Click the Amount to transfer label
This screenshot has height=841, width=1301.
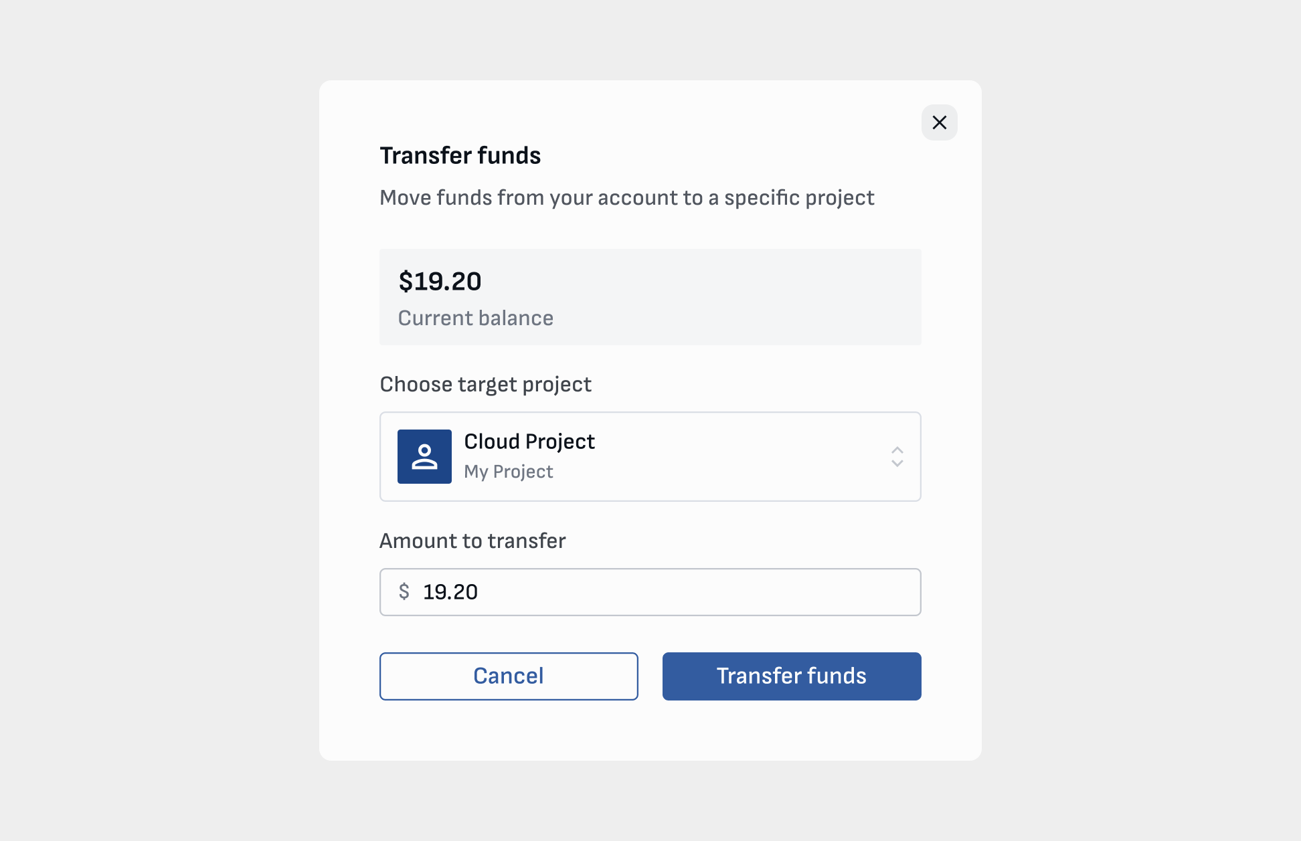point(472,541)
